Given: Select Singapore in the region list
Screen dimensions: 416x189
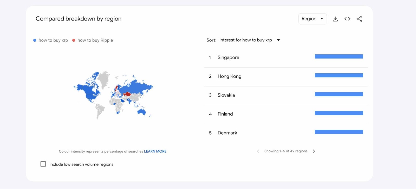Looking at the screenshot, I should pos(228,57).
